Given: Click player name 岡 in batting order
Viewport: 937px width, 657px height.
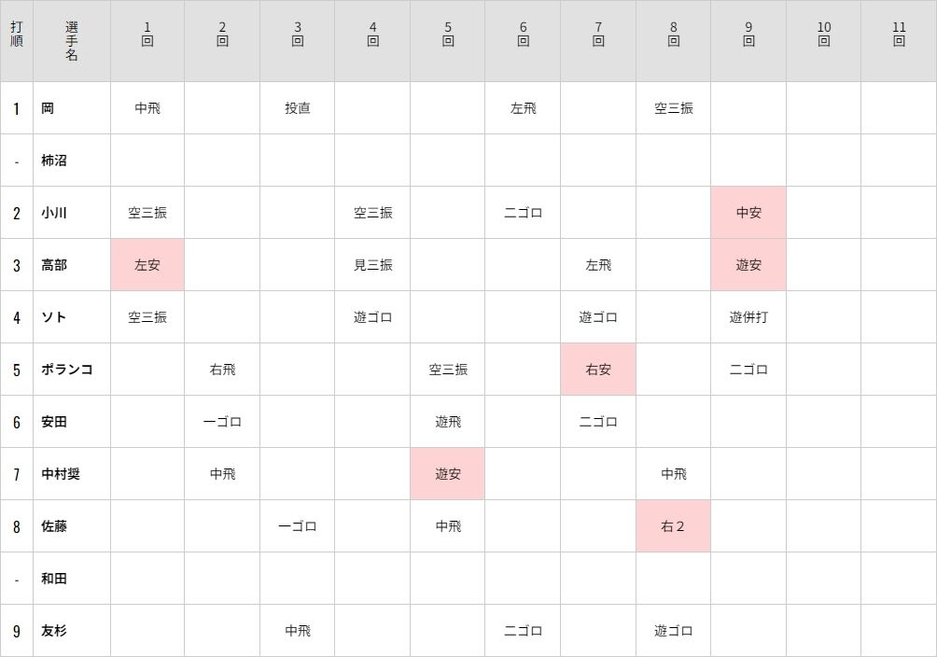Looking at the screenshot, I should point(48,108).
